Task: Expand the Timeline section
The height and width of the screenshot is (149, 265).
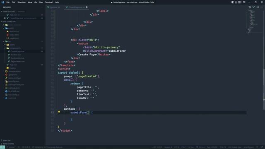Action: click(x=2, y=140)
